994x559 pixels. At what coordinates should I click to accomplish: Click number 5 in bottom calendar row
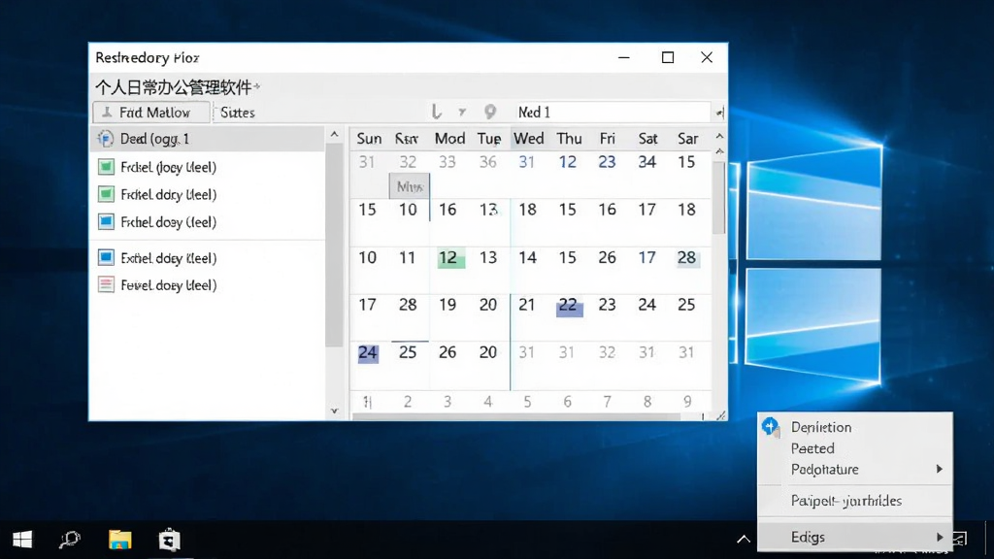pyautogui.click(x=527, y=401)
